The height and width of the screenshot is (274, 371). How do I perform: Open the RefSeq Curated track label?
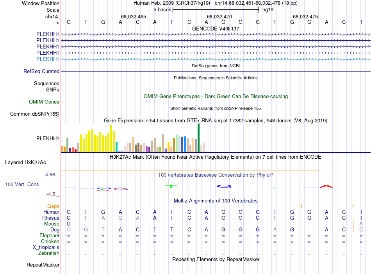pos(41,71)
